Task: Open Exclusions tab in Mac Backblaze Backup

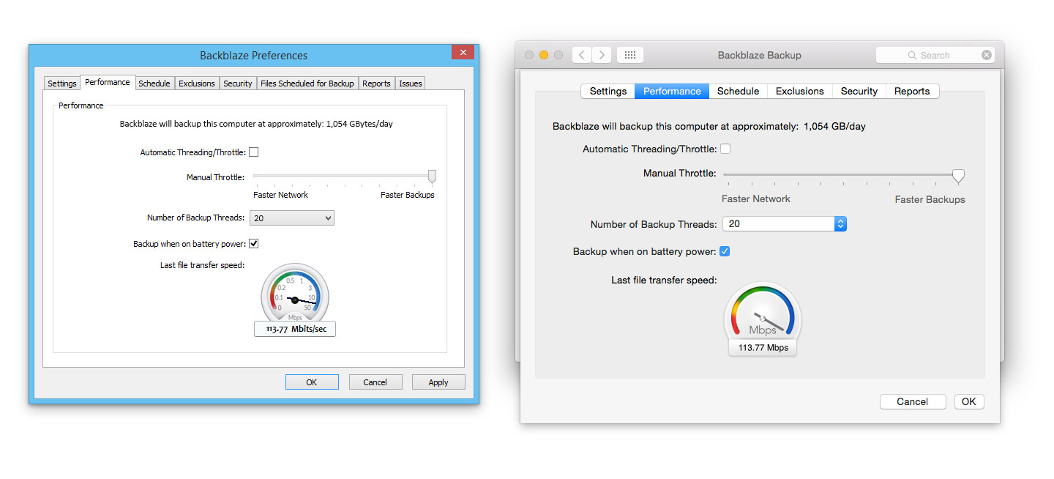Action: point(800,91)
